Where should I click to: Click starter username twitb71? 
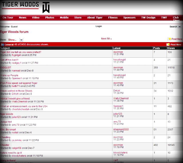point(16,86)
